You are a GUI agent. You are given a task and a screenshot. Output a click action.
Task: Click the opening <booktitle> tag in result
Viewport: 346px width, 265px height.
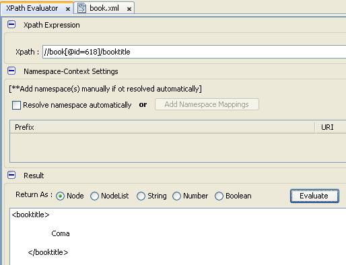click(30, 215)
